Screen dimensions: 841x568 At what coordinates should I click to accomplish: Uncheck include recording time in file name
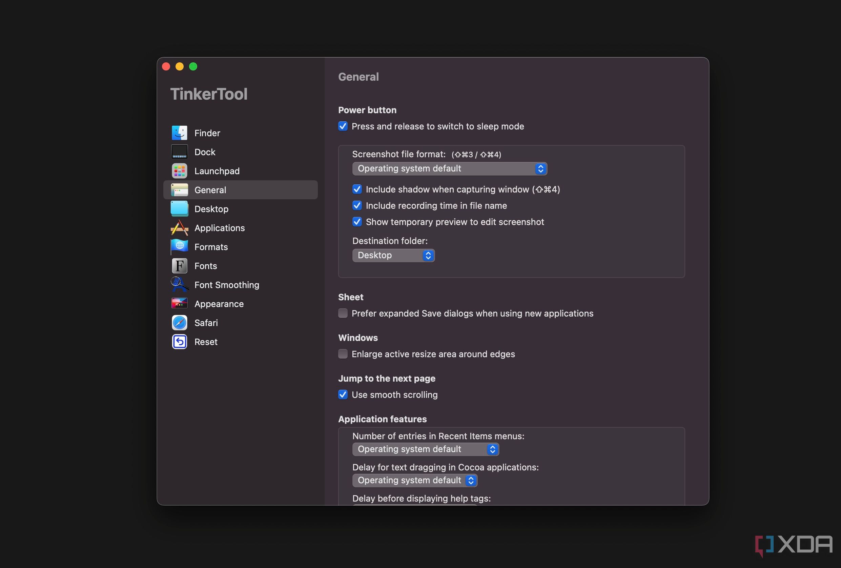[357, 205]
